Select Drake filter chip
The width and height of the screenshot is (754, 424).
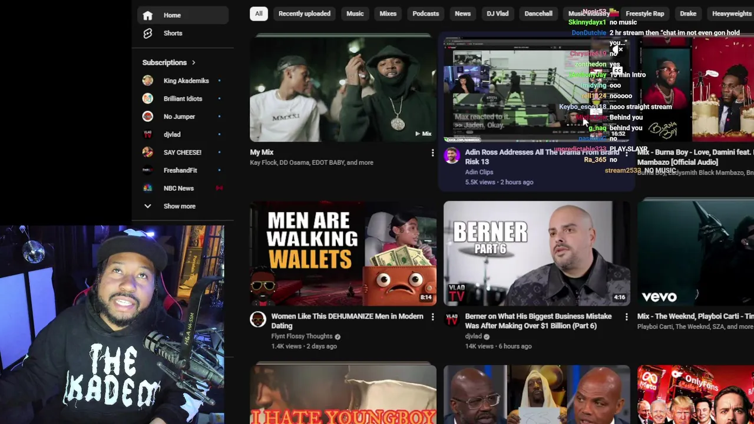click(688, 14)
